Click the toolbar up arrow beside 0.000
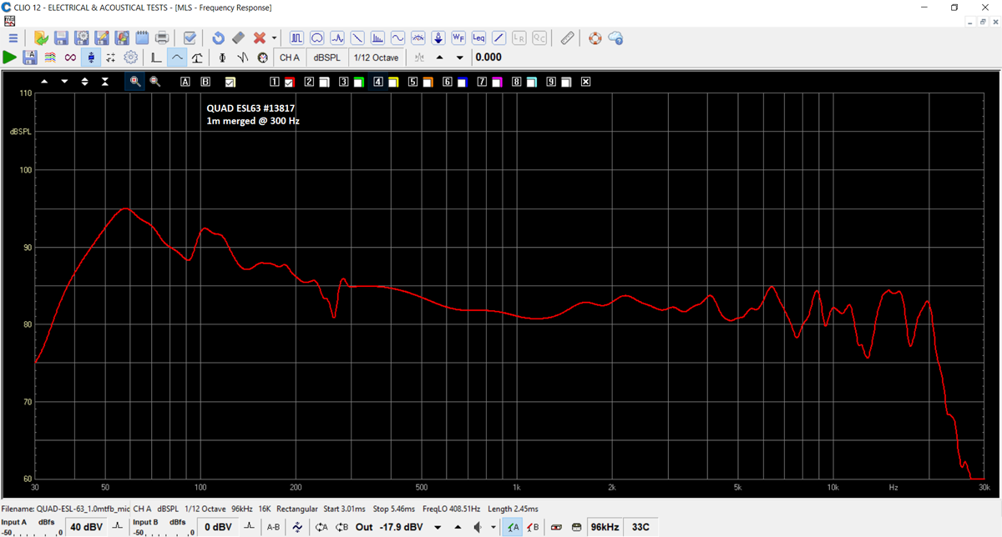The height and width of the screenshot is (537, 1002). [x=440, y=58]
